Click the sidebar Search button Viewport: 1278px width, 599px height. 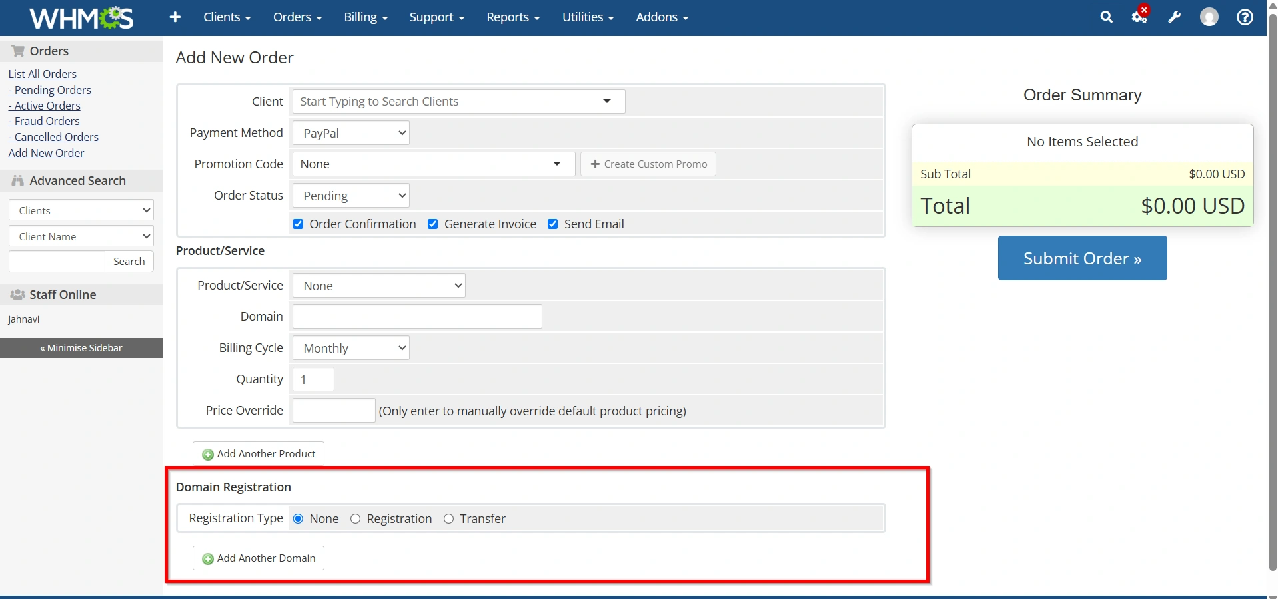129,262
